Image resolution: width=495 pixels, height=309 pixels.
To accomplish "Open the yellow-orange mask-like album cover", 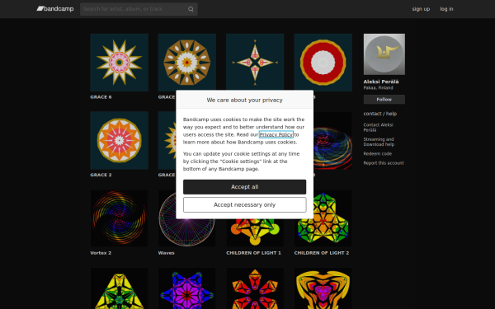I will [323, 288].
